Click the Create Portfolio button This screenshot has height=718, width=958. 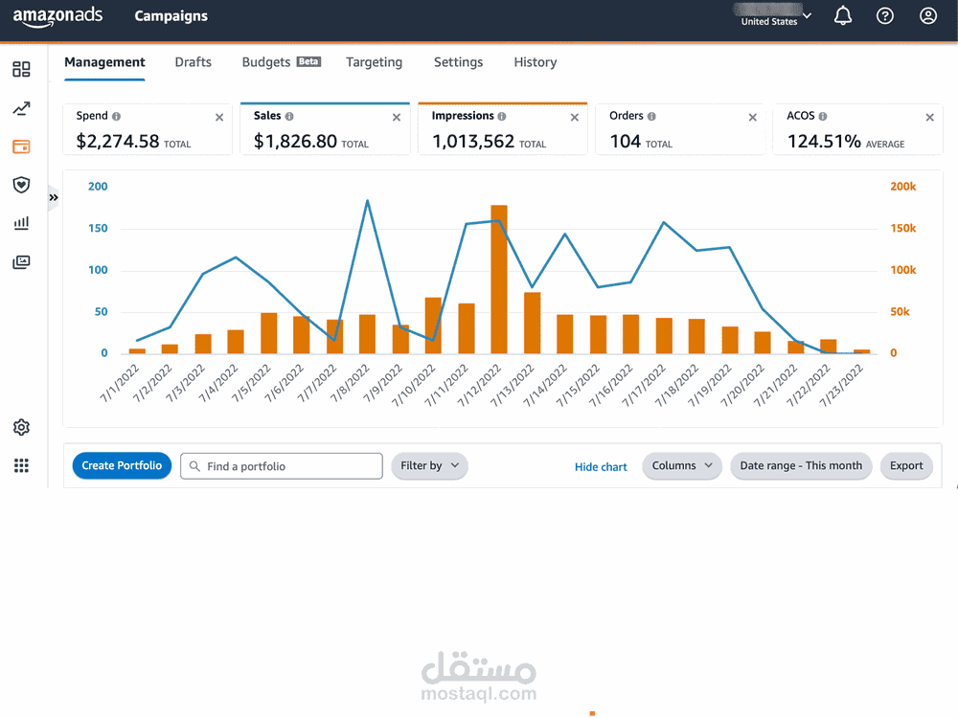[122, 466]
